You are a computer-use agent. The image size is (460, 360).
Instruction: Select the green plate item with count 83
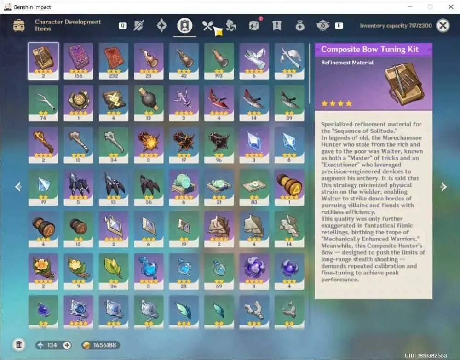[x=254, y=187]
